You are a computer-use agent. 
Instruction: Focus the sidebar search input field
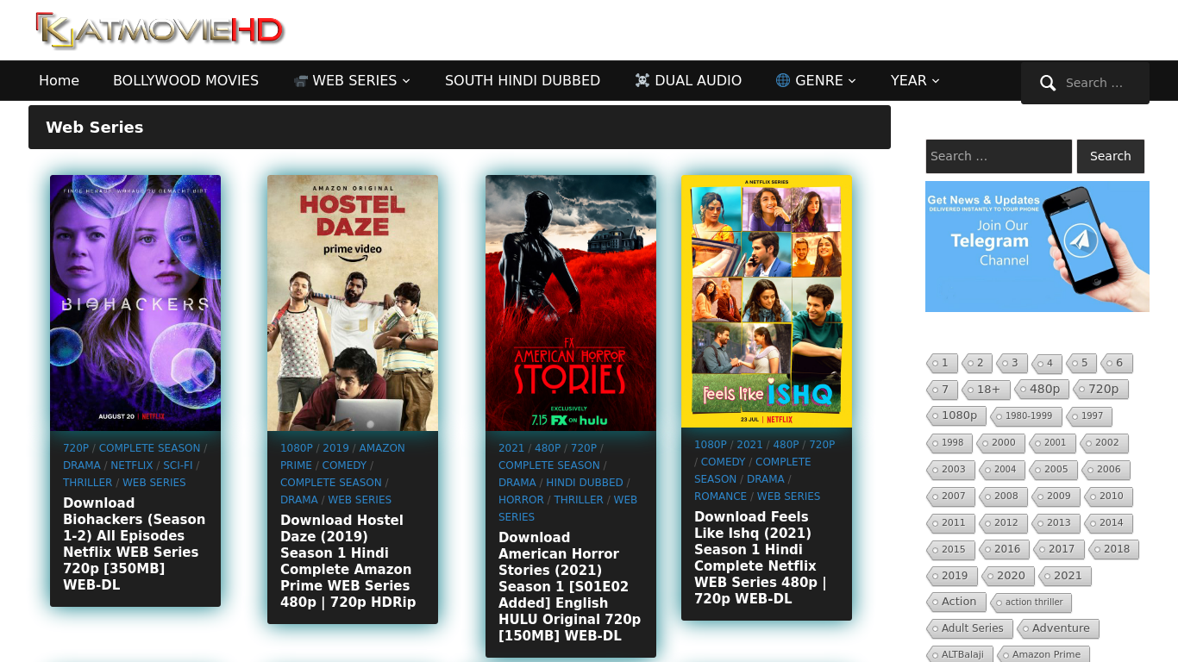pyautogui.click(x=999, y=156)
